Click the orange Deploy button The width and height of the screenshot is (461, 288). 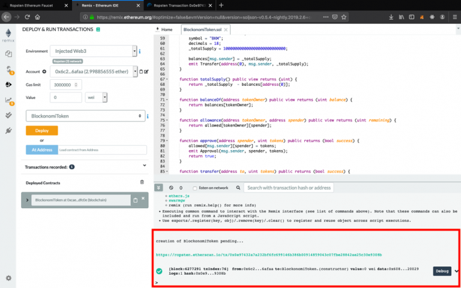point(41,131)
